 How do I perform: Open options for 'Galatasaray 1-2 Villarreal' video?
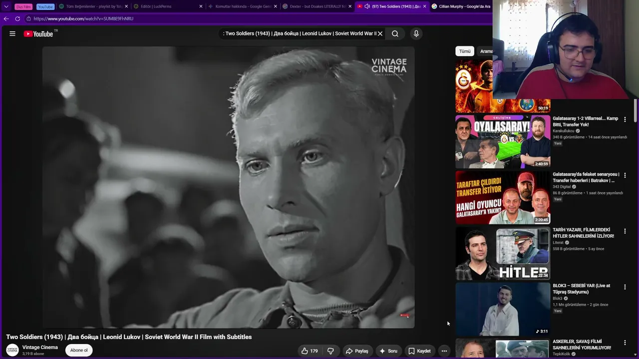click(x=625, y=120)
